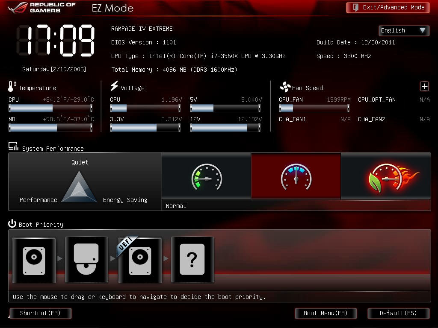Click the +98.6°F/+37.0°C MB temperature value
This screenshot has height=328, width=438.
[68, 120]
